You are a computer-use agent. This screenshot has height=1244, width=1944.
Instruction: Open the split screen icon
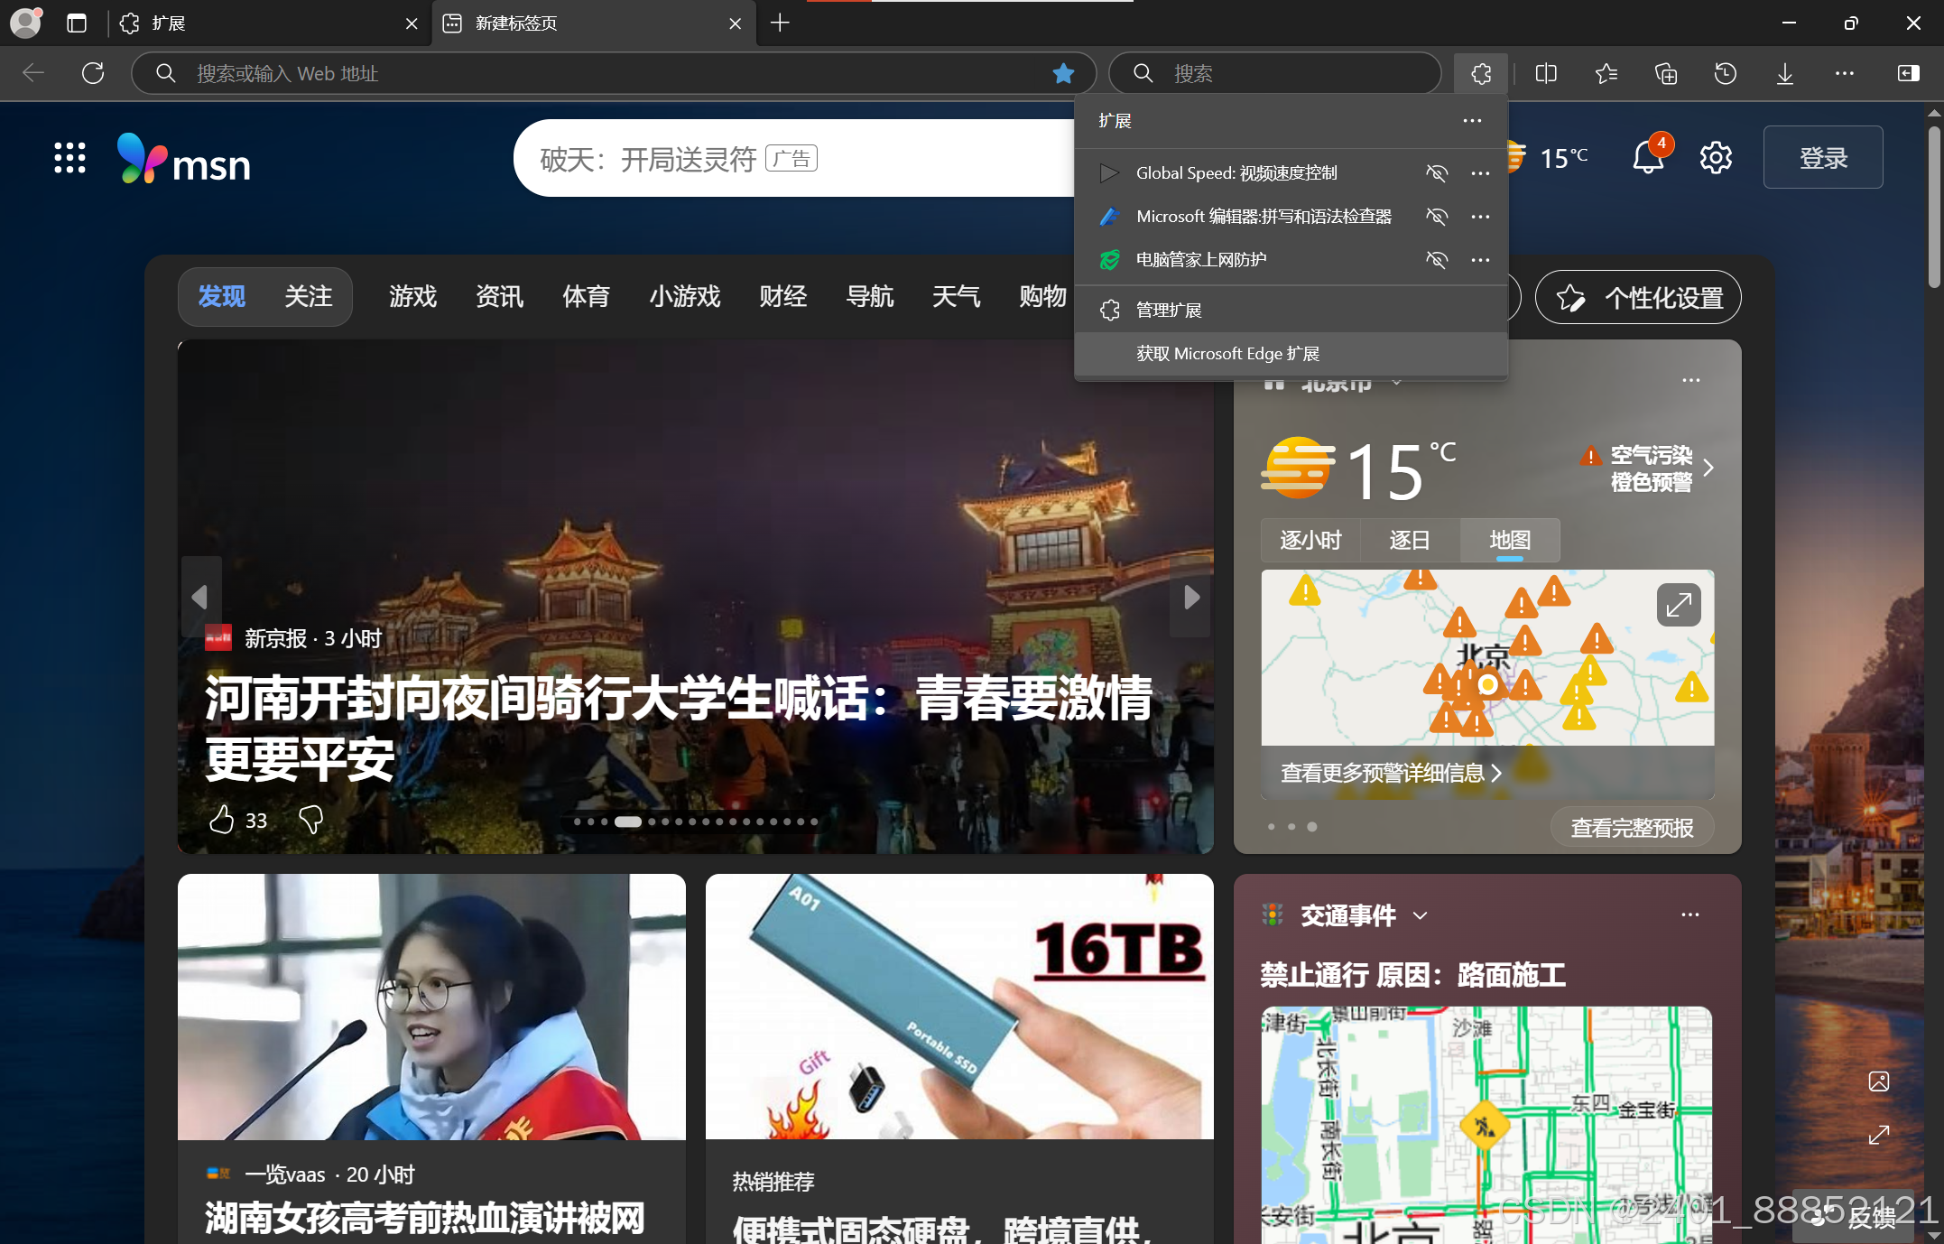[1546, 73]
